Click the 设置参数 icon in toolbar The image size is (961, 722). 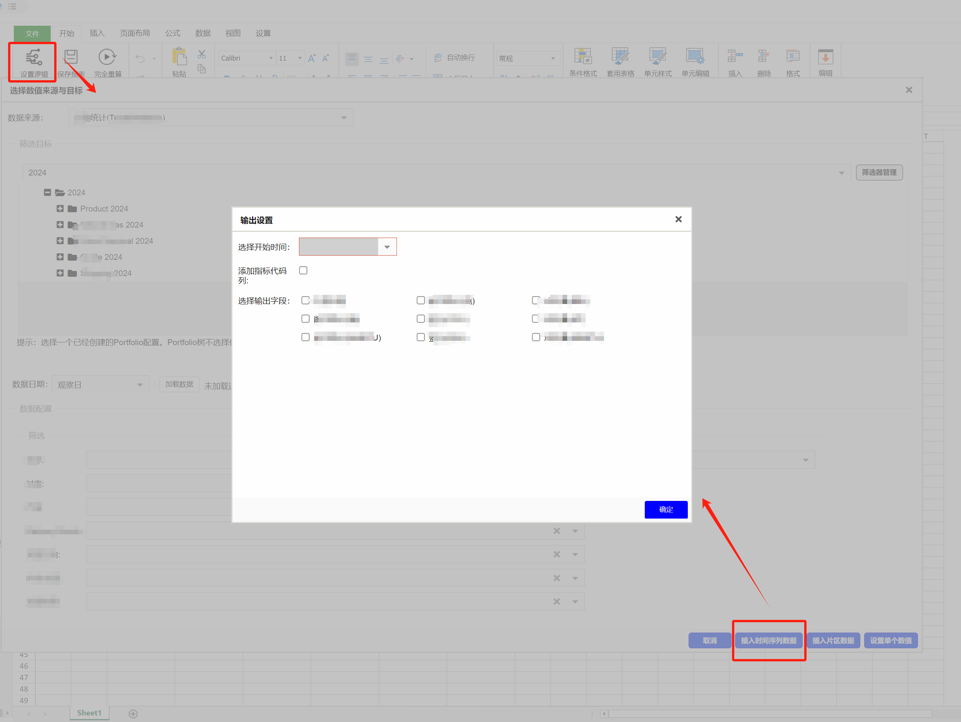pos(33,61)
